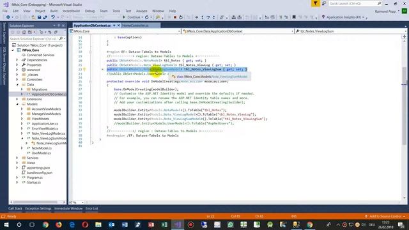Screen dimensions: 409x230
Task: Open Firefox from the taskbar
Action: tap(59, 224)
